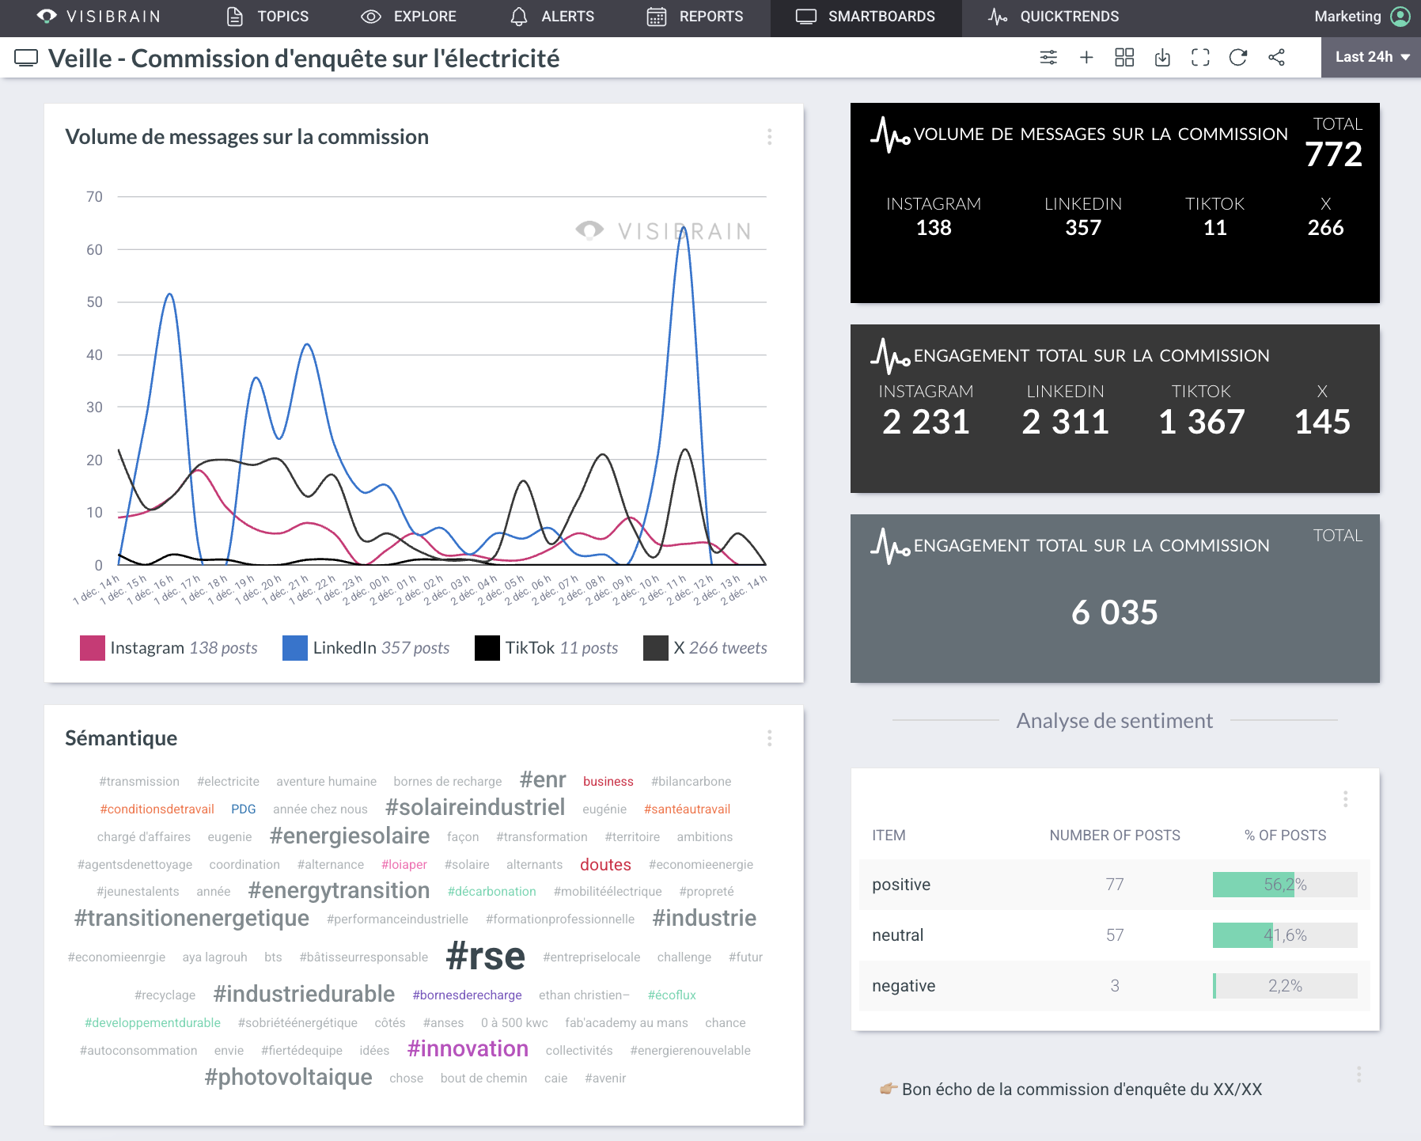
Task: Enter fullscreen mode with the frame icon
Action: tap(1200, 58)
